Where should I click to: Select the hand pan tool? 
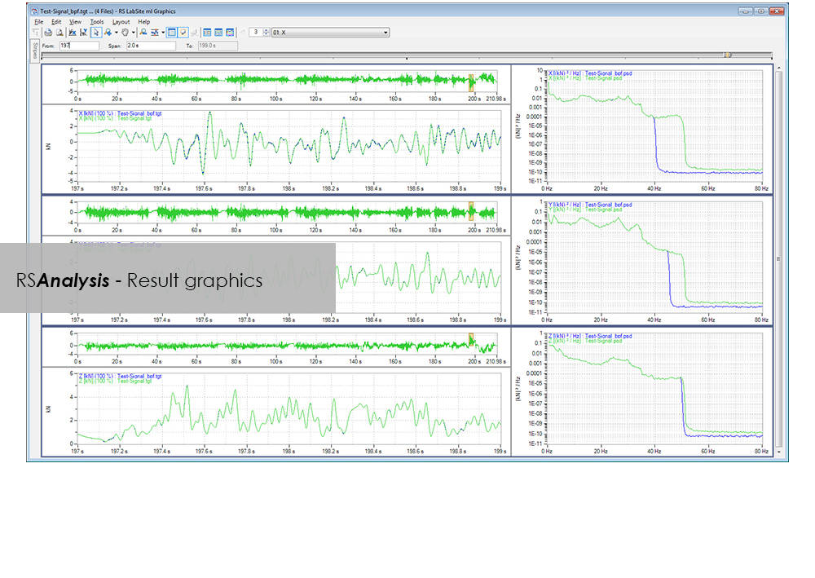point(126,33)
